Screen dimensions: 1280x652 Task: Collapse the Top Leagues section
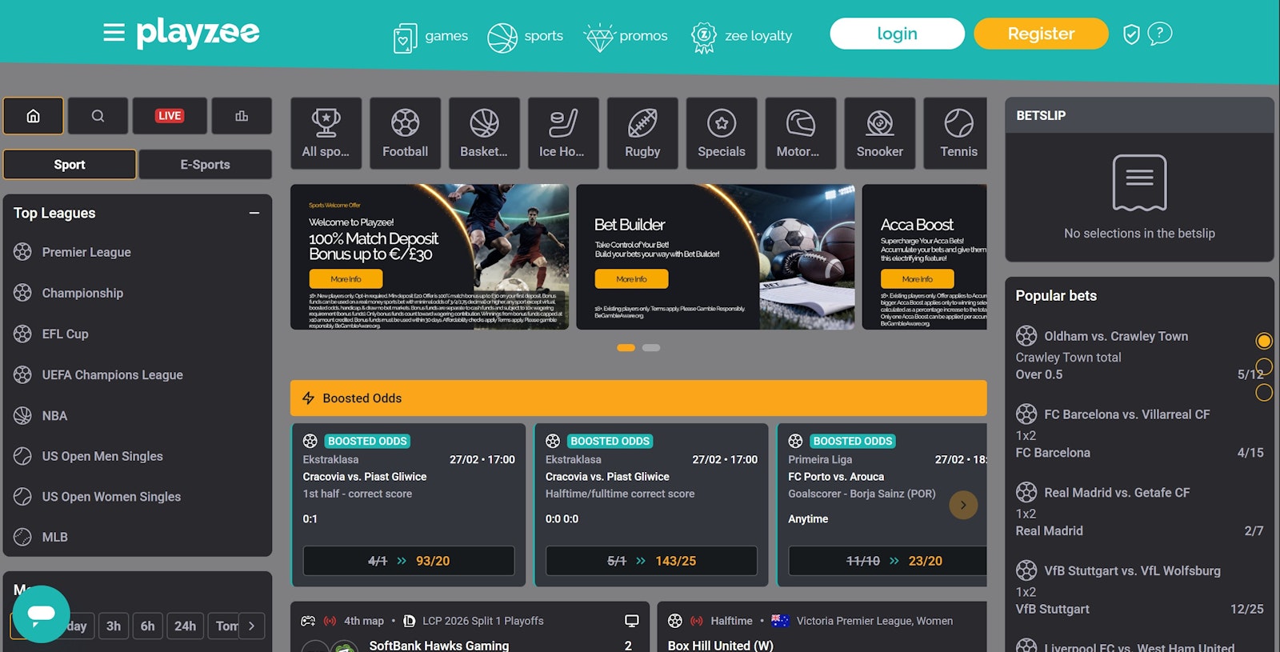[x=254, y=214]
